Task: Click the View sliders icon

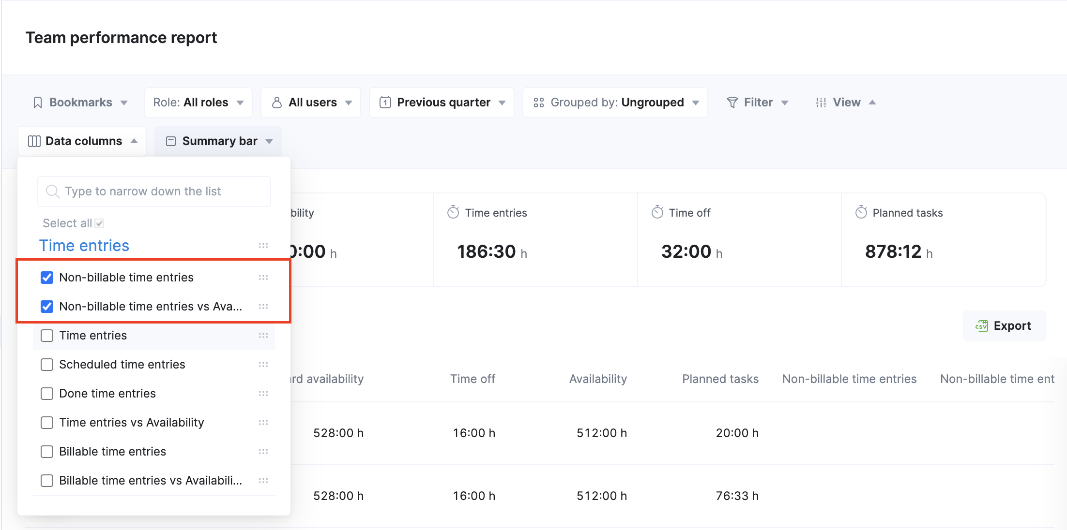Action: [821, 103]
